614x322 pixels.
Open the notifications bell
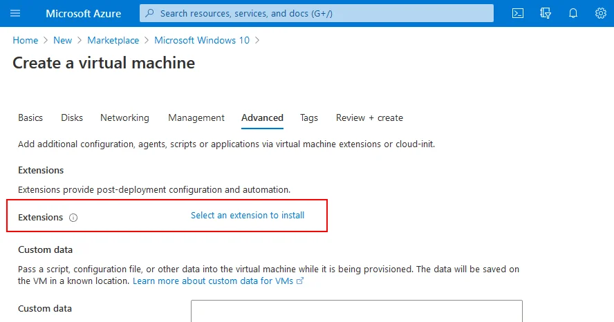click(573, 13)
